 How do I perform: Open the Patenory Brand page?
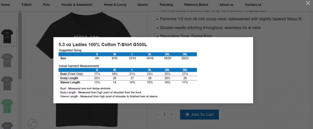[x=196, y=5]
